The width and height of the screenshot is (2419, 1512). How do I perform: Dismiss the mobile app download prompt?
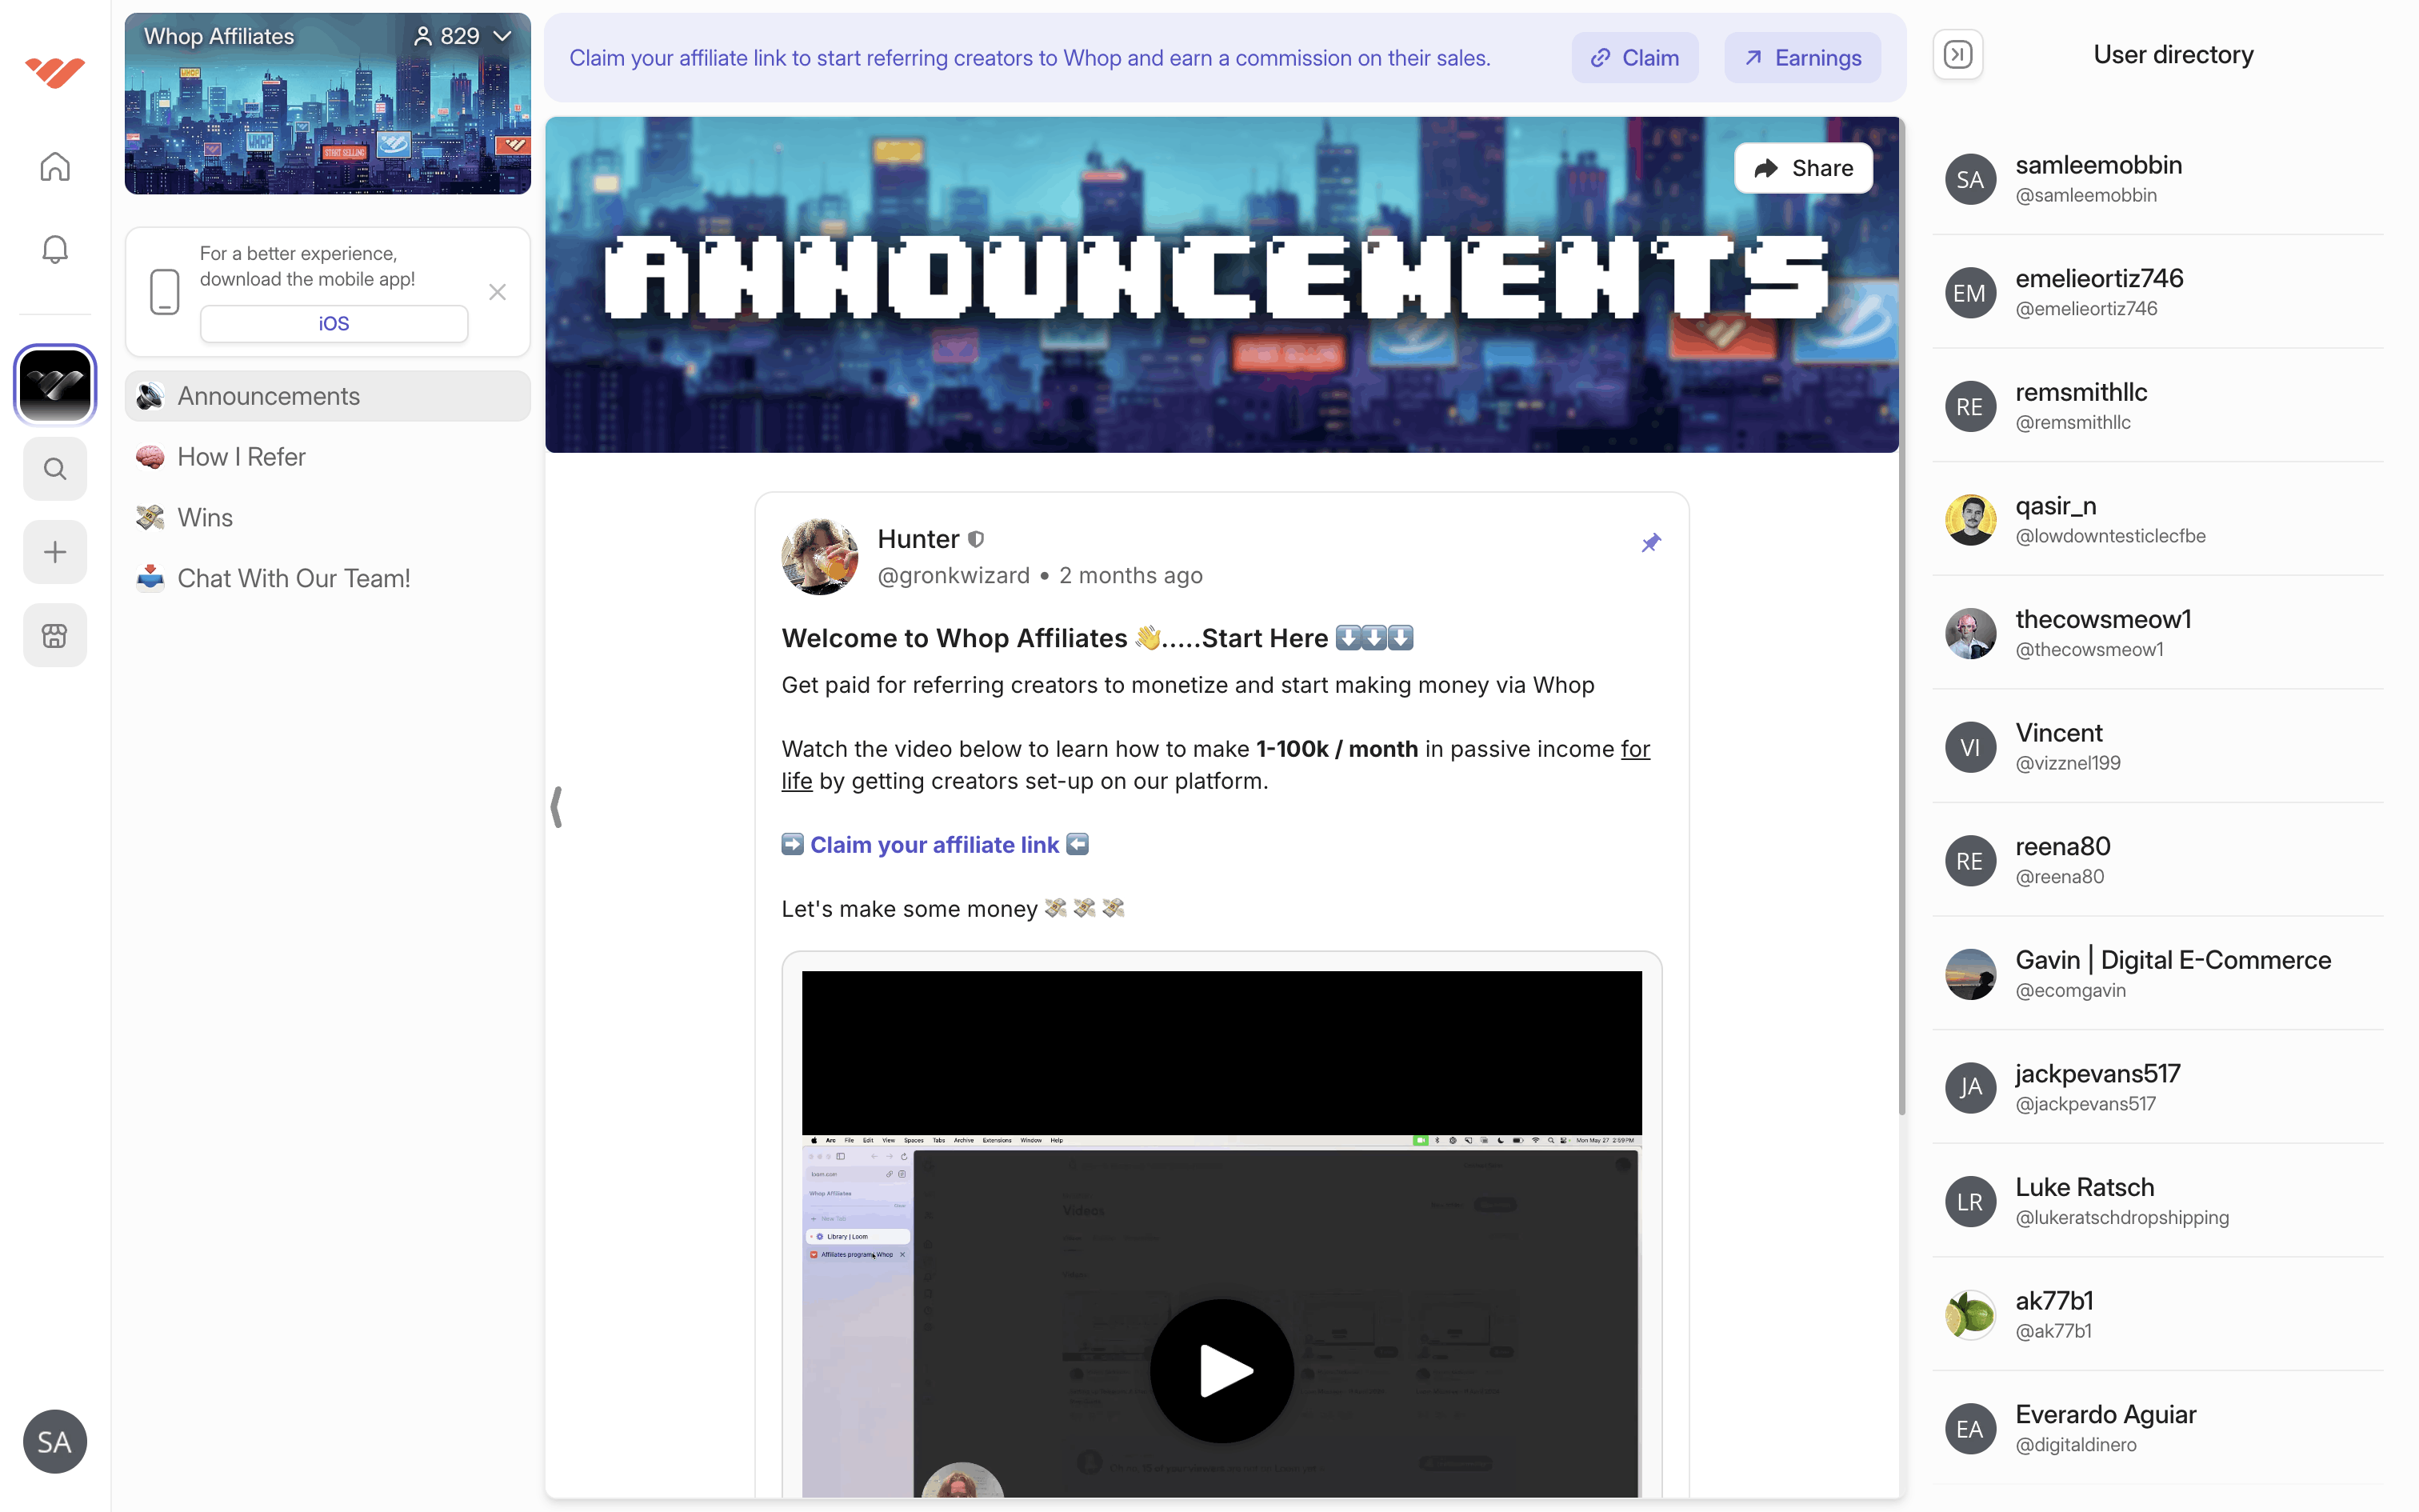click(x=497, y=292)
